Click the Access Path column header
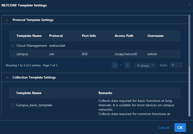The height and width of the screenshot is (134, 193). point(124,36)
